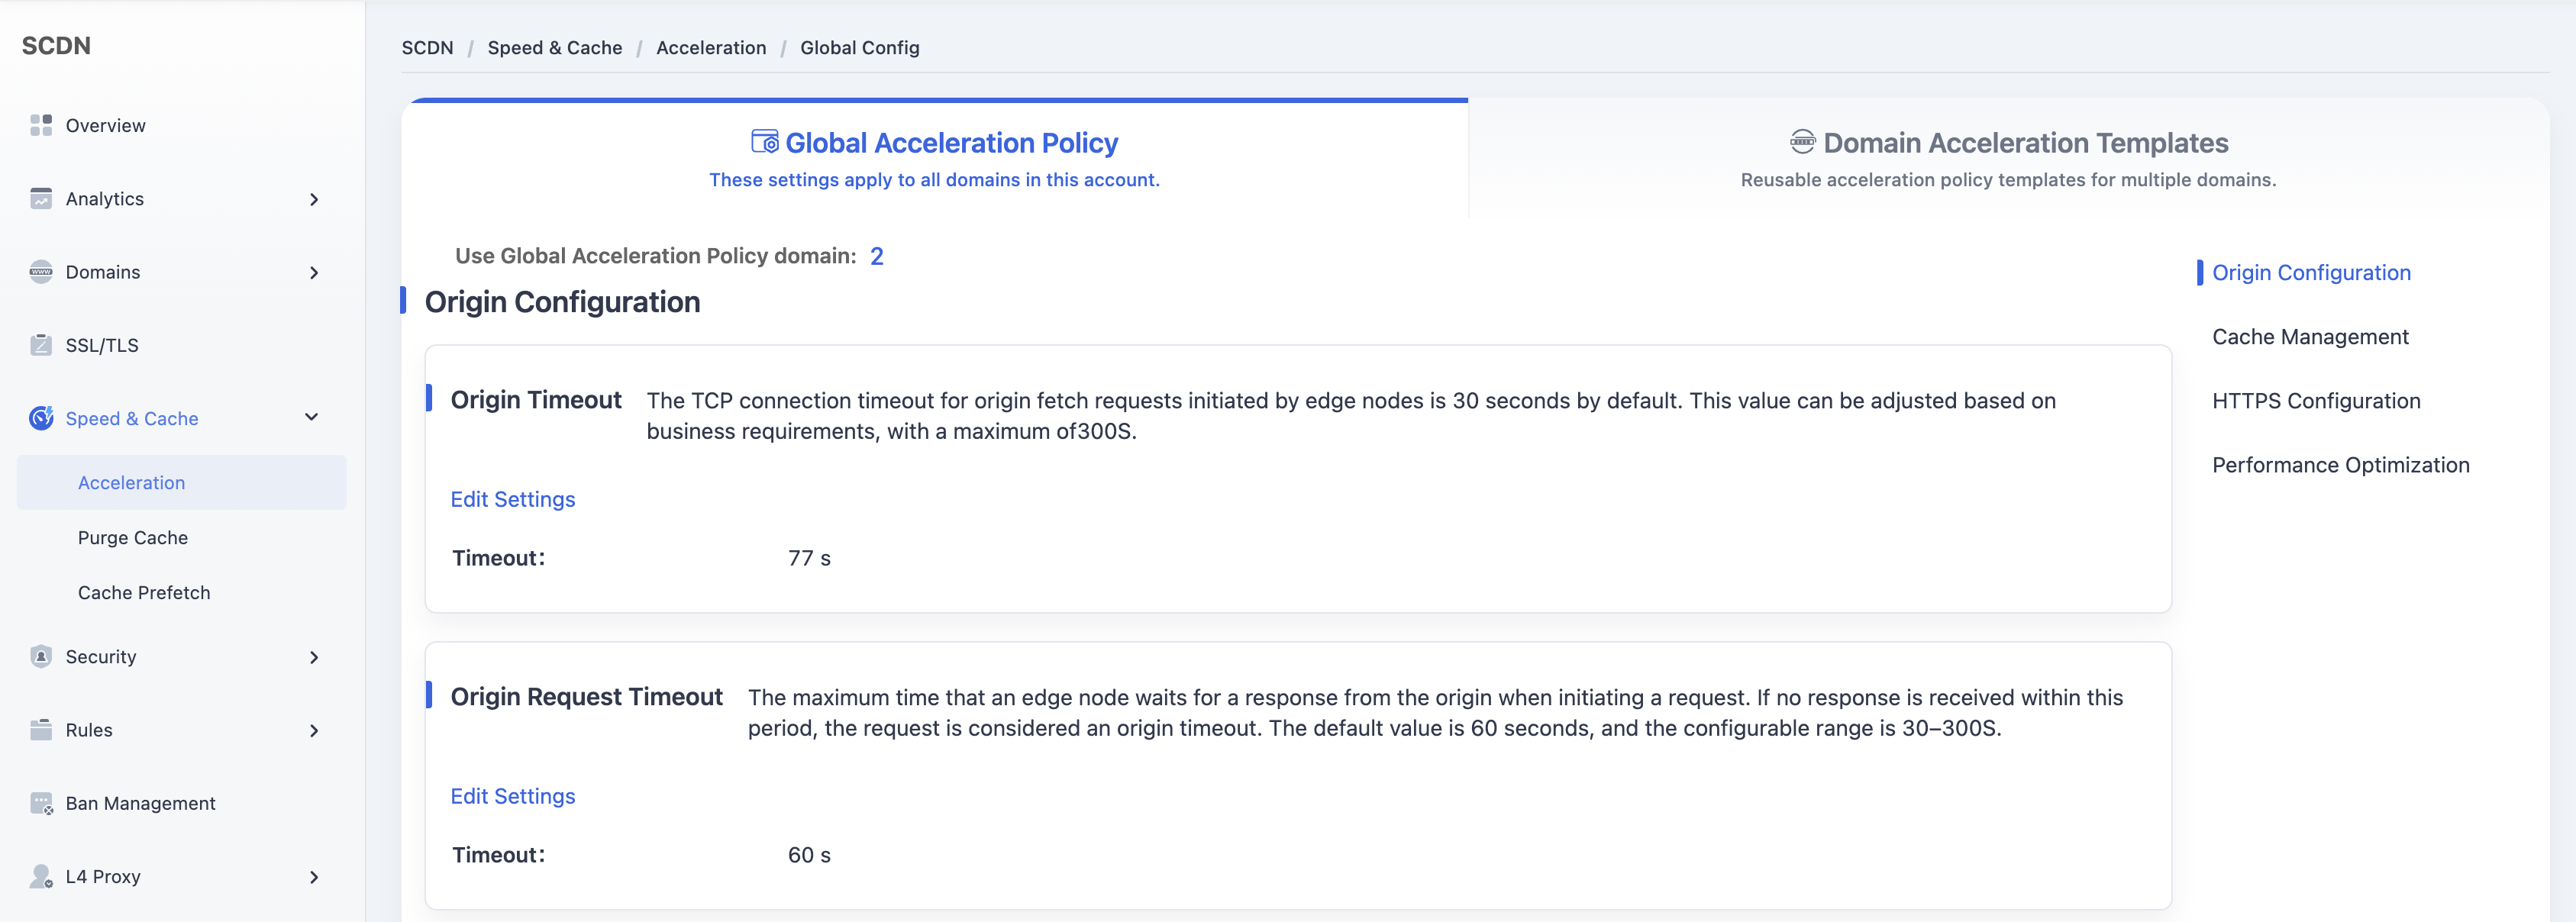2576x922 pixels.
Task: Click the SCDN logo title
Action: click(x=56, y=45)
